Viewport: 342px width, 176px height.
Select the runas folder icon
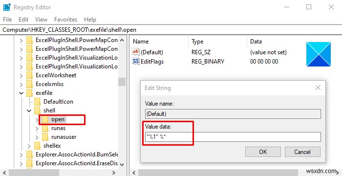[45, 128]
